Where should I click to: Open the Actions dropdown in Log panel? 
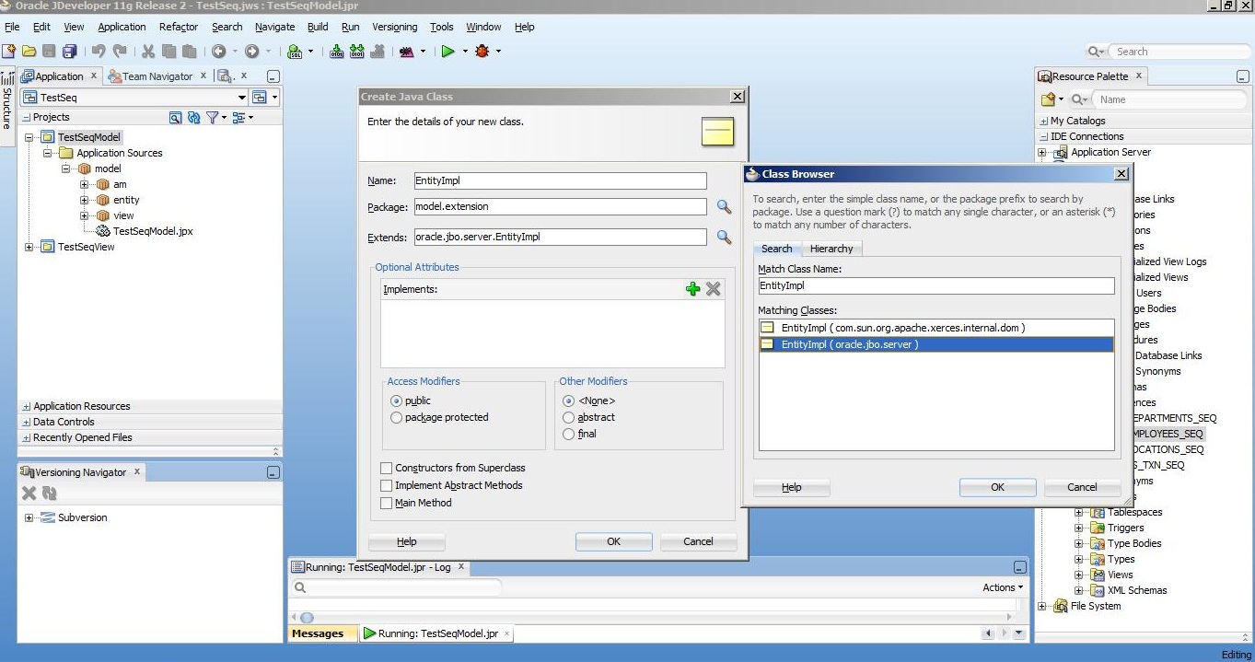tap(1003, 587)
